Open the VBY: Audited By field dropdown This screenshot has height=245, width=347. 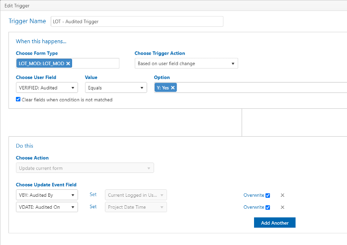pos(47,195)
